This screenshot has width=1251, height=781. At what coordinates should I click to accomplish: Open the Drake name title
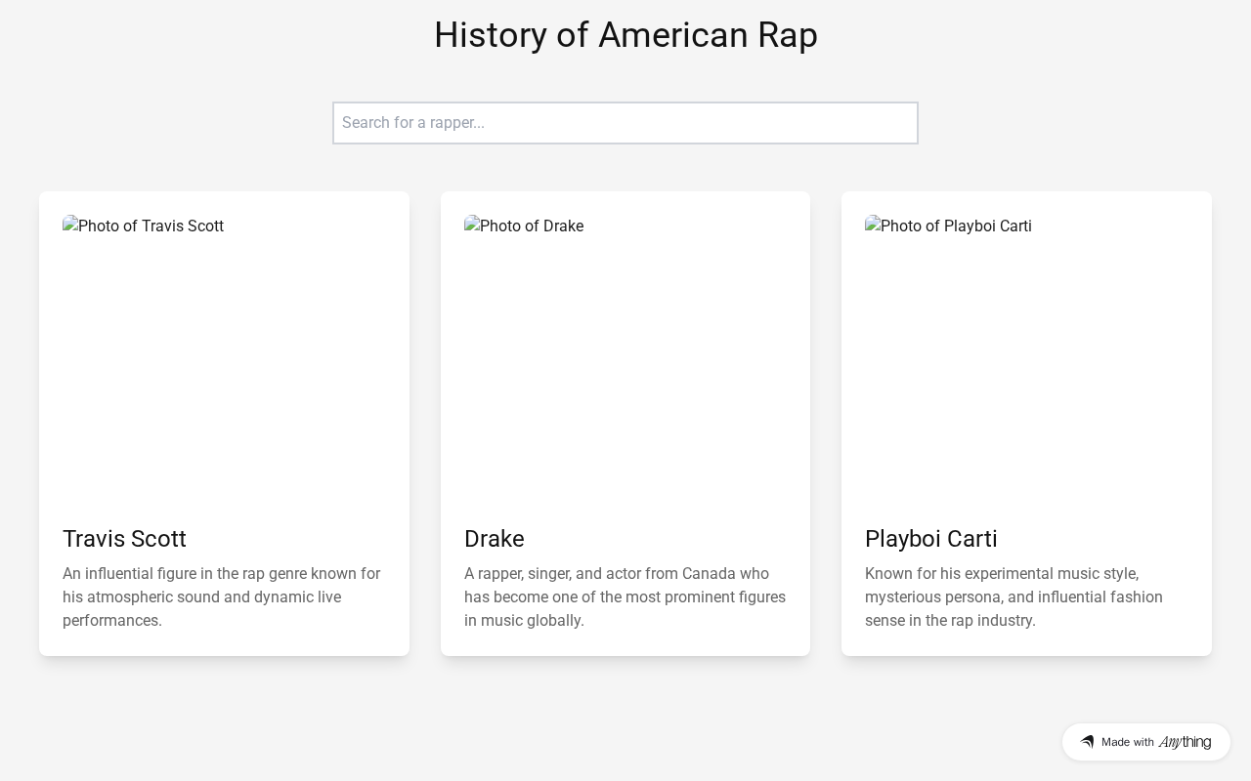click(494, 539)
